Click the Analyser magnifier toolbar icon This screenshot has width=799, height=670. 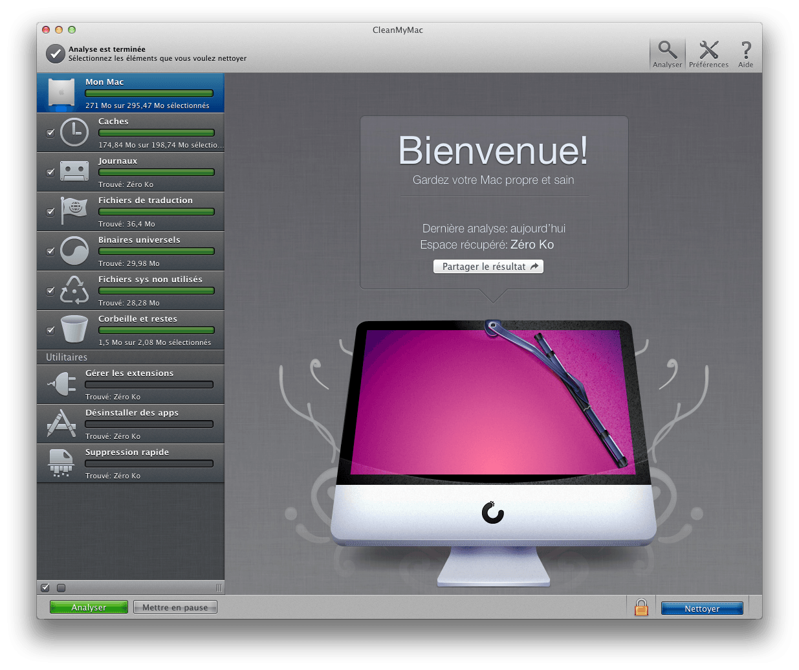(667, 50)
